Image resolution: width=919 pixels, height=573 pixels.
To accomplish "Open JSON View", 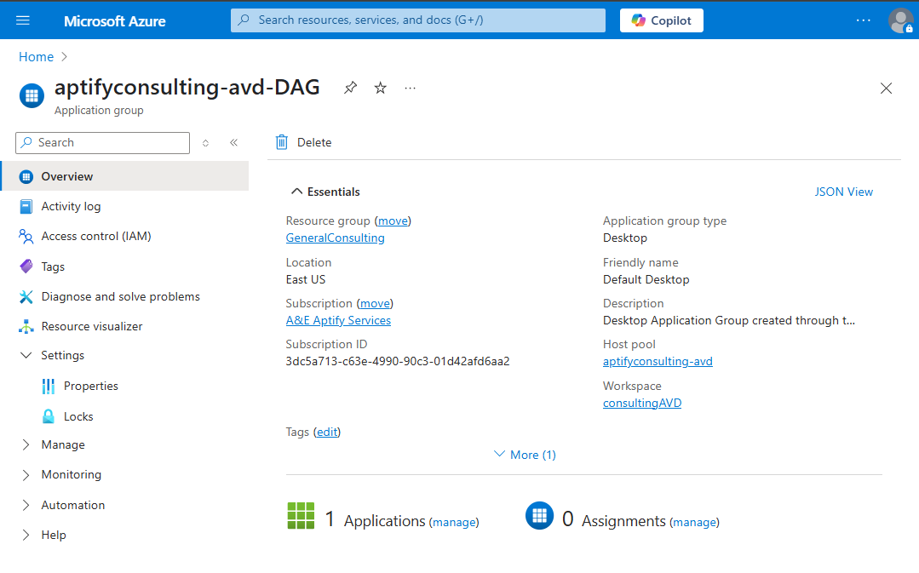I will click(843, 192).
